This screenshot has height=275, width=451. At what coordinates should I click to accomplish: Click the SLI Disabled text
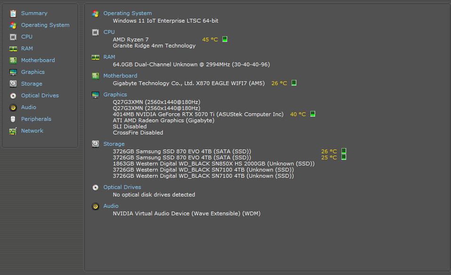click(130, 126)
